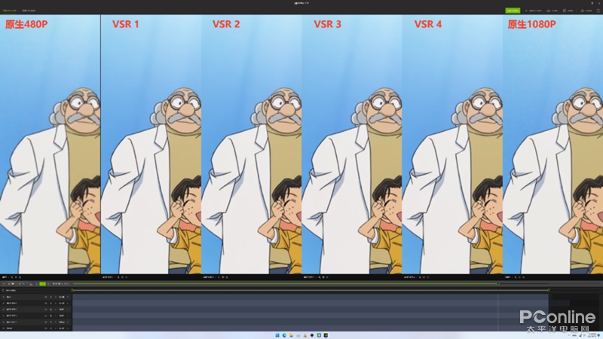This screenshot has width=603, height=339.
Task: Open the Windows Start button on the taskbar
Action: pyautogui.click(x=277, y=335)
